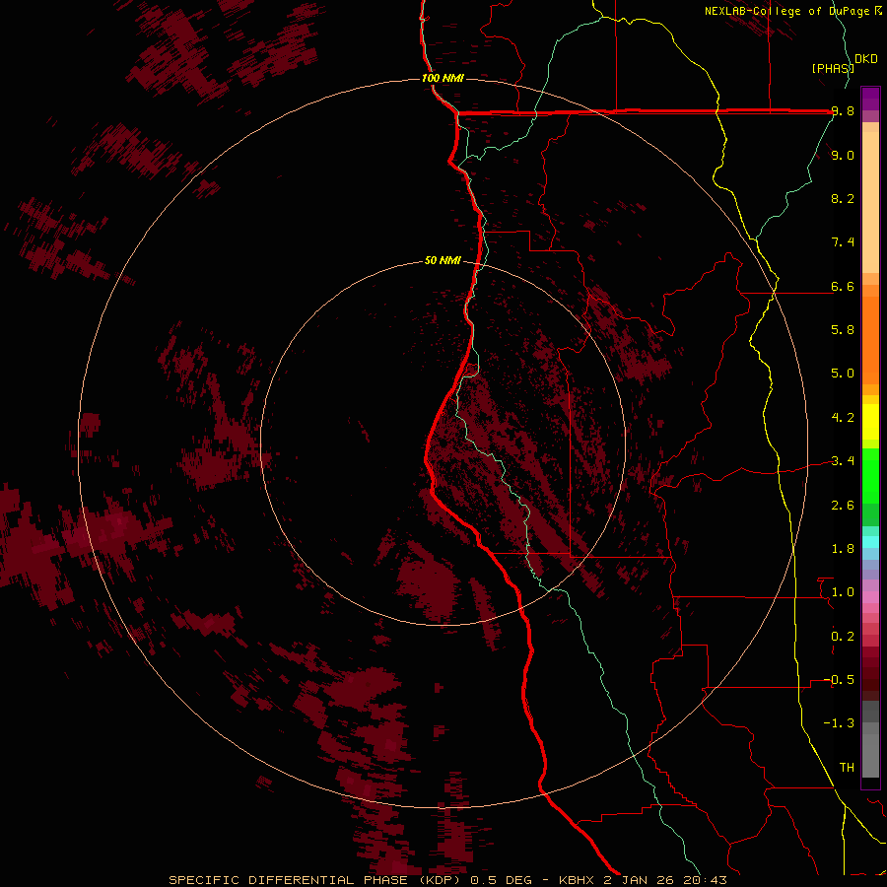Click the 2.6 value on the color scale

pos(843,506)
